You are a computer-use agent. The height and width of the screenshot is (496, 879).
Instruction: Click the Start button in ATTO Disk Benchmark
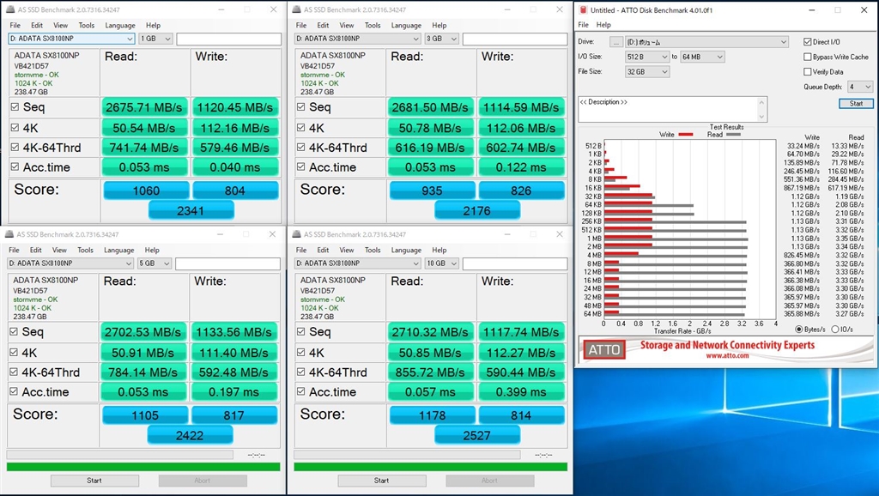[x=856, y=103]
